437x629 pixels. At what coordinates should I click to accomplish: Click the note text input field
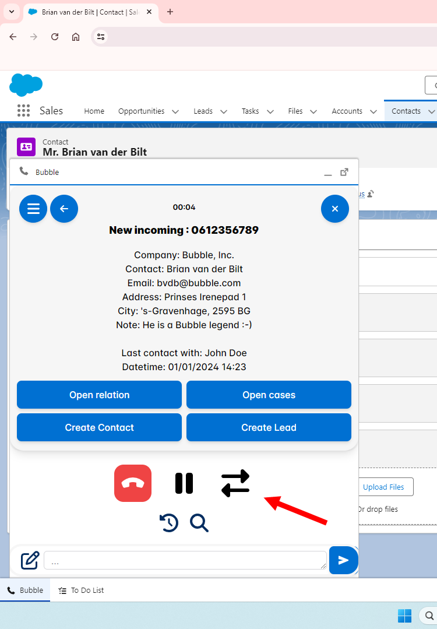coord(185,560)
